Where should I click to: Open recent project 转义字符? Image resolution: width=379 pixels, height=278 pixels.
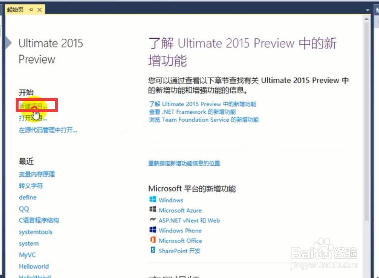31,186
